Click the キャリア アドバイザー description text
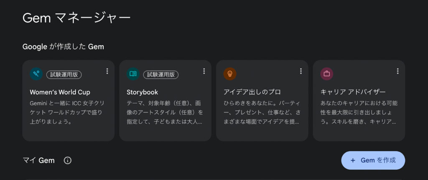Image resolution: width=428 pixels, height=180 pixels. [359, 112]
